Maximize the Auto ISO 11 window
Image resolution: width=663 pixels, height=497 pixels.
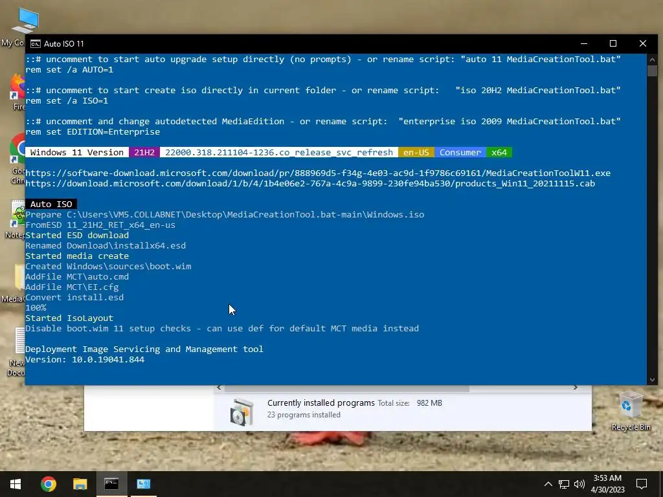(613, 43)
